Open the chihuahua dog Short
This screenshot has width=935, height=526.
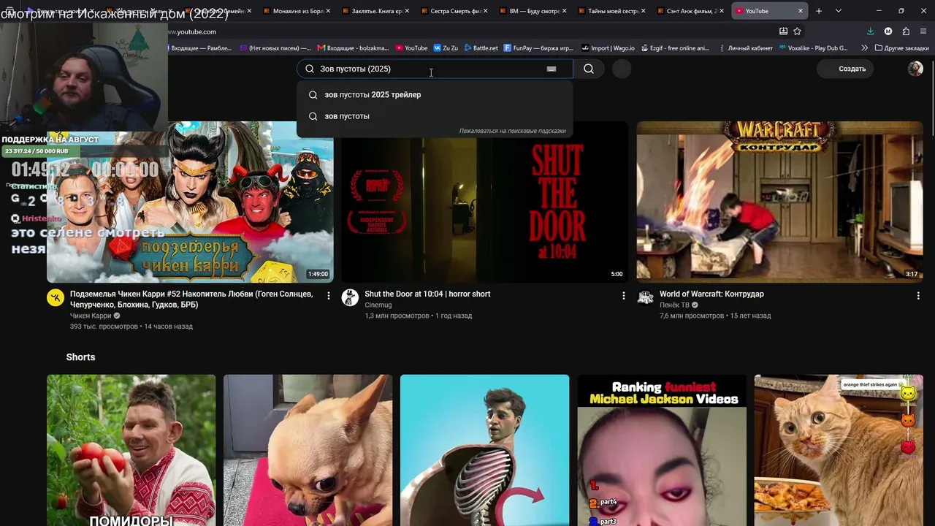tap(308, 450)
